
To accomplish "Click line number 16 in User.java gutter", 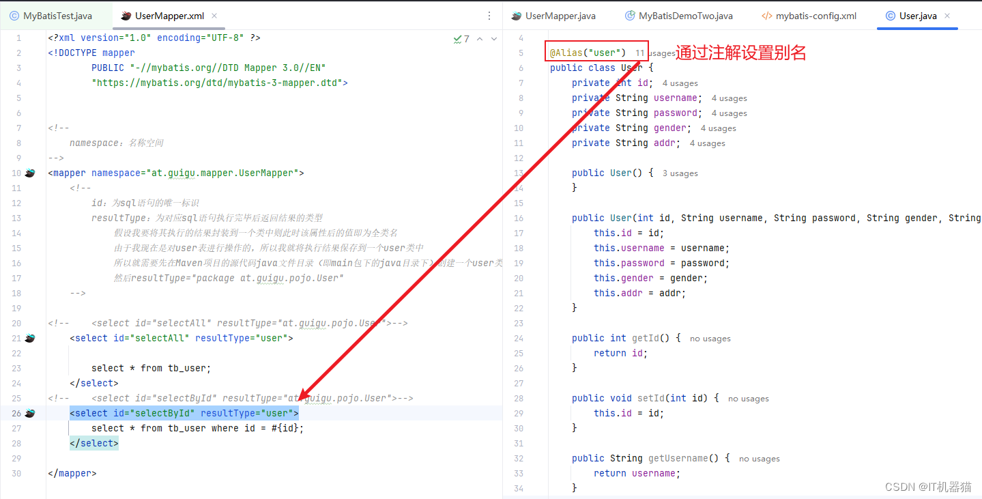I will coord(519,218).
